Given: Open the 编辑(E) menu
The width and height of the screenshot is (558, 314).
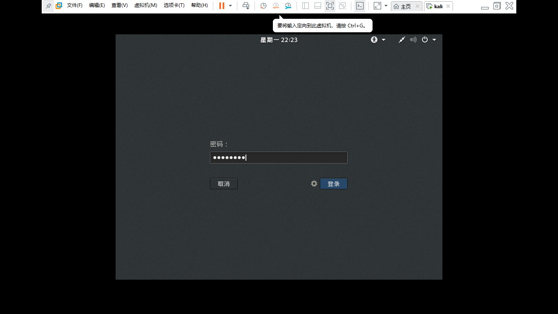Looking at the screenshot, I should pyautogui.click(x=97, y=6).
